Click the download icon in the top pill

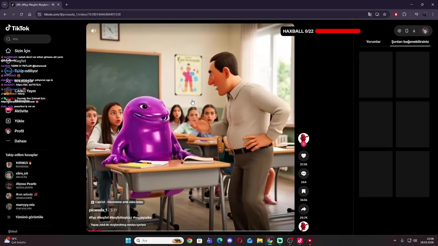[x=414, y=31]
